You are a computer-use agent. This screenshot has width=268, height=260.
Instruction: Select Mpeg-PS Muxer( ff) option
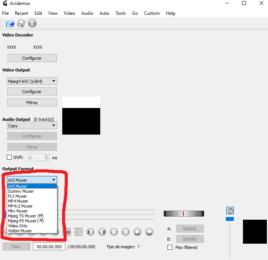pyautogui.click(x=32, y=221)
